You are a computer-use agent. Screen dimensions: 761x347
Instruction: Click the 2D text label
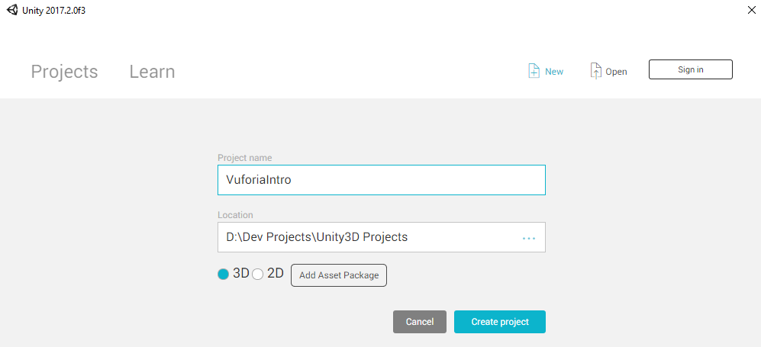[276, 273]
